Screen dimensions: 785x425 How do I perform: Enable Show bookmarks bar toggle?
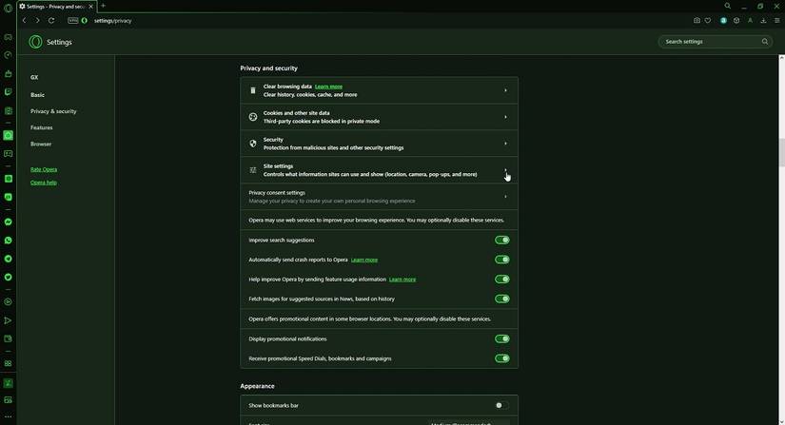coord(502,405)
